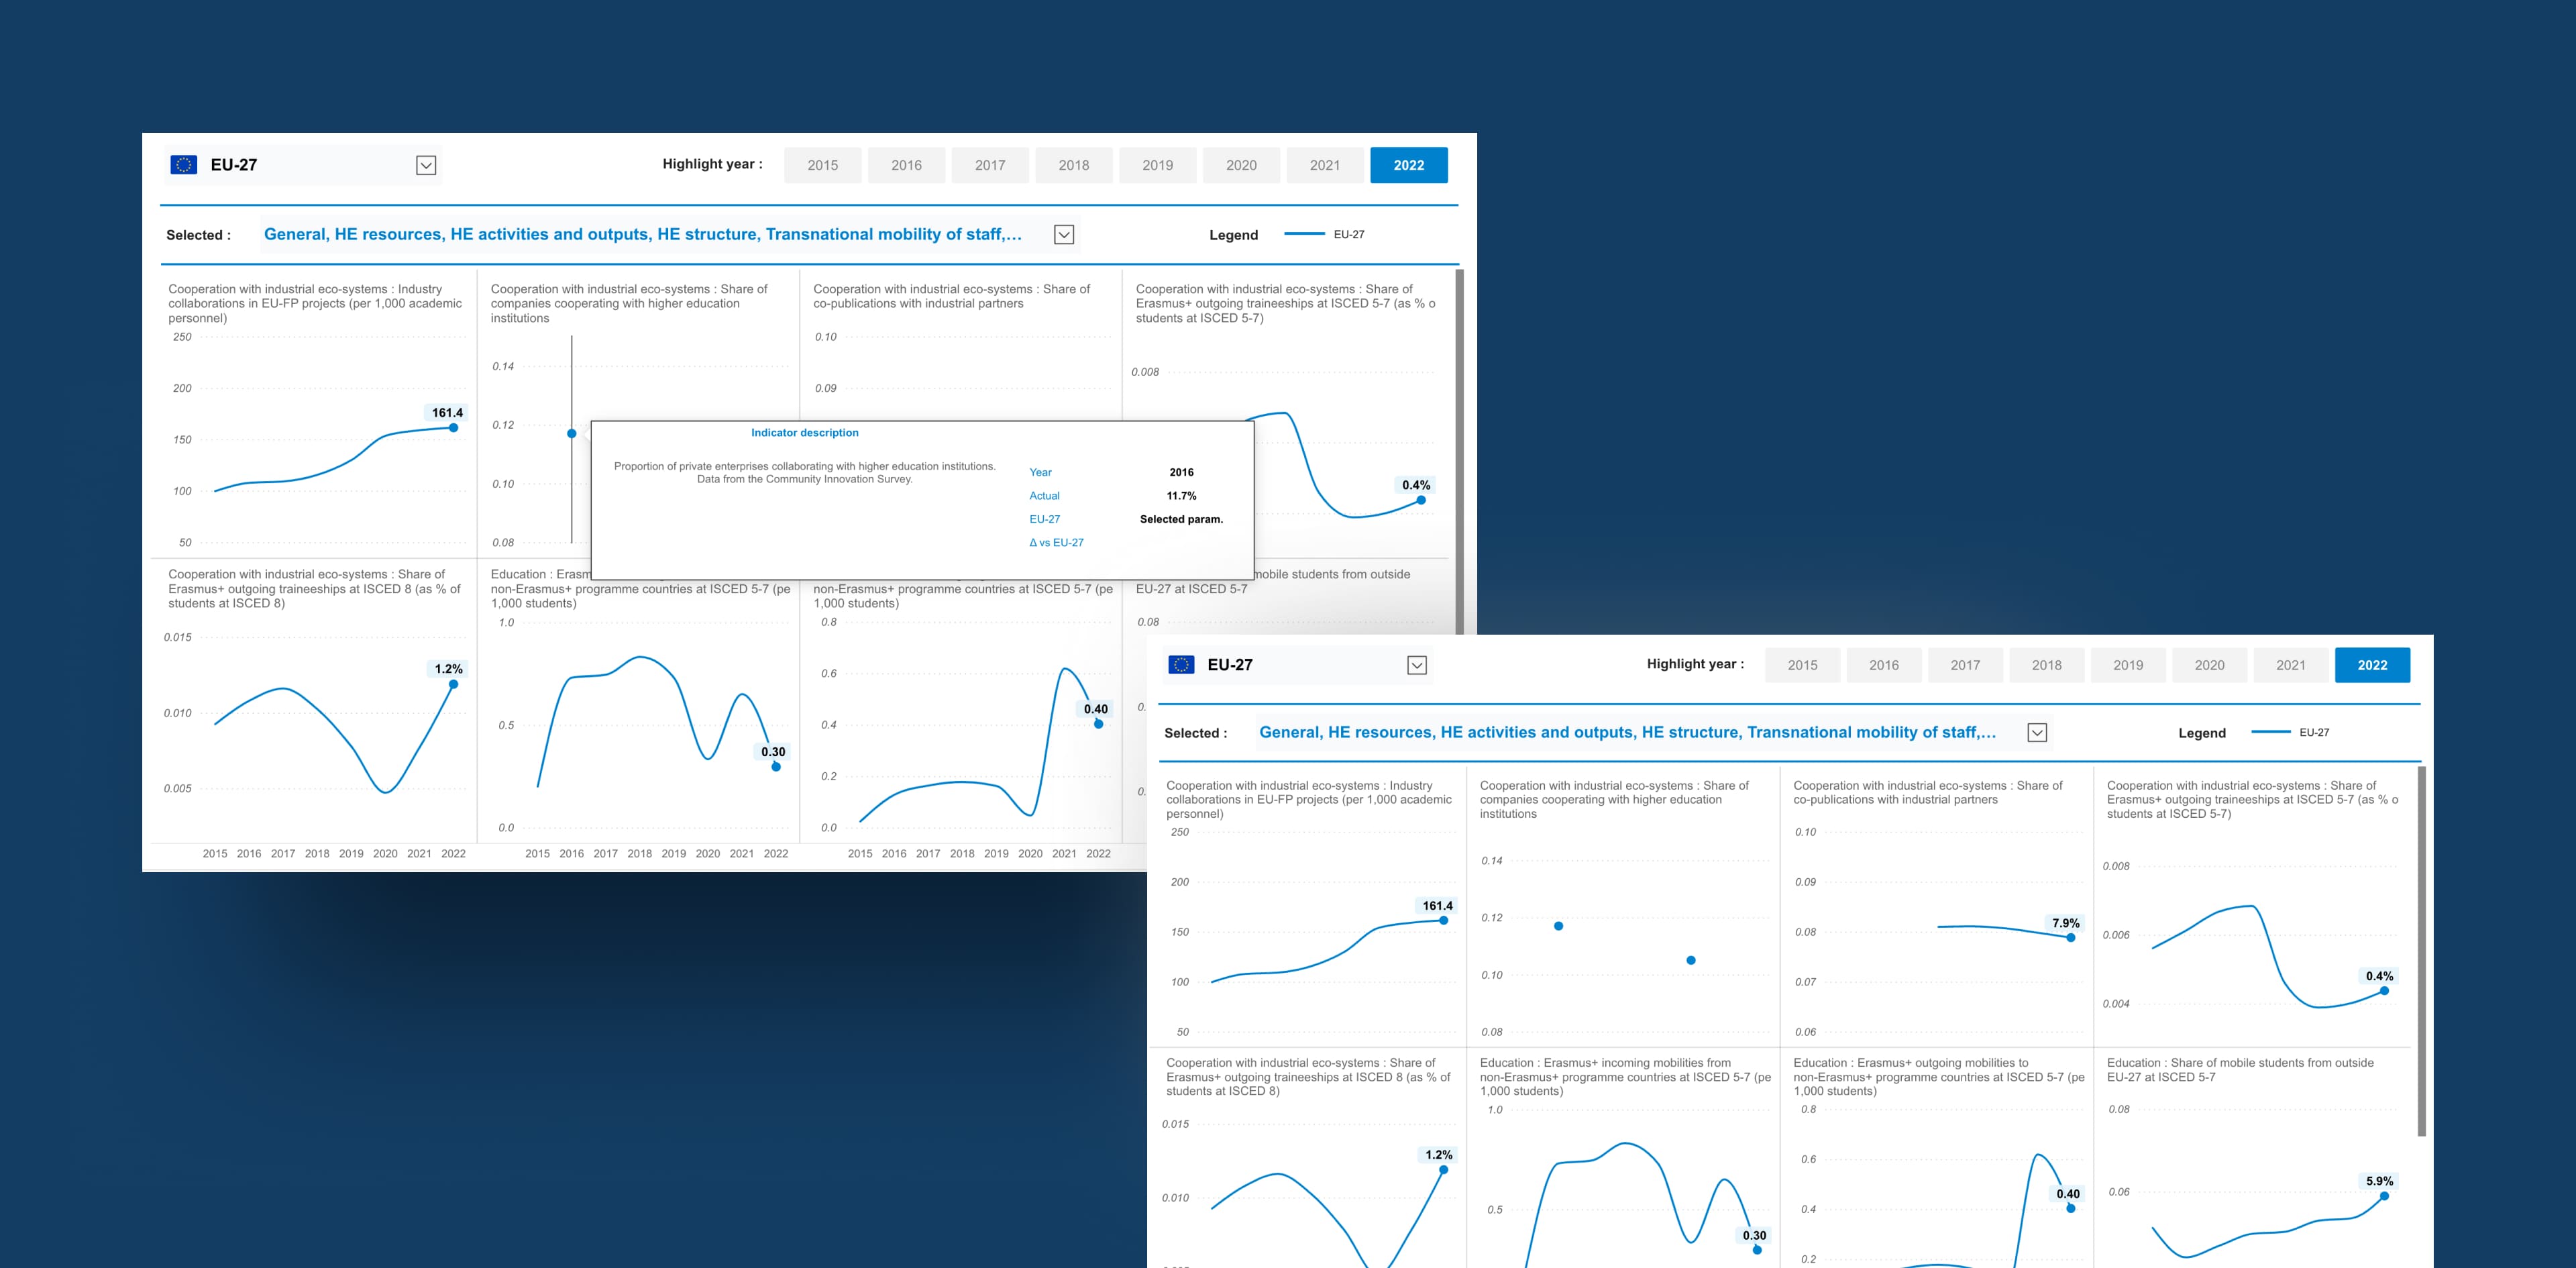This screenshot has width=2576, height=1268.
Task: Expand the Selected indicators dropdown in lower panel
Action: pos(2036,733)
